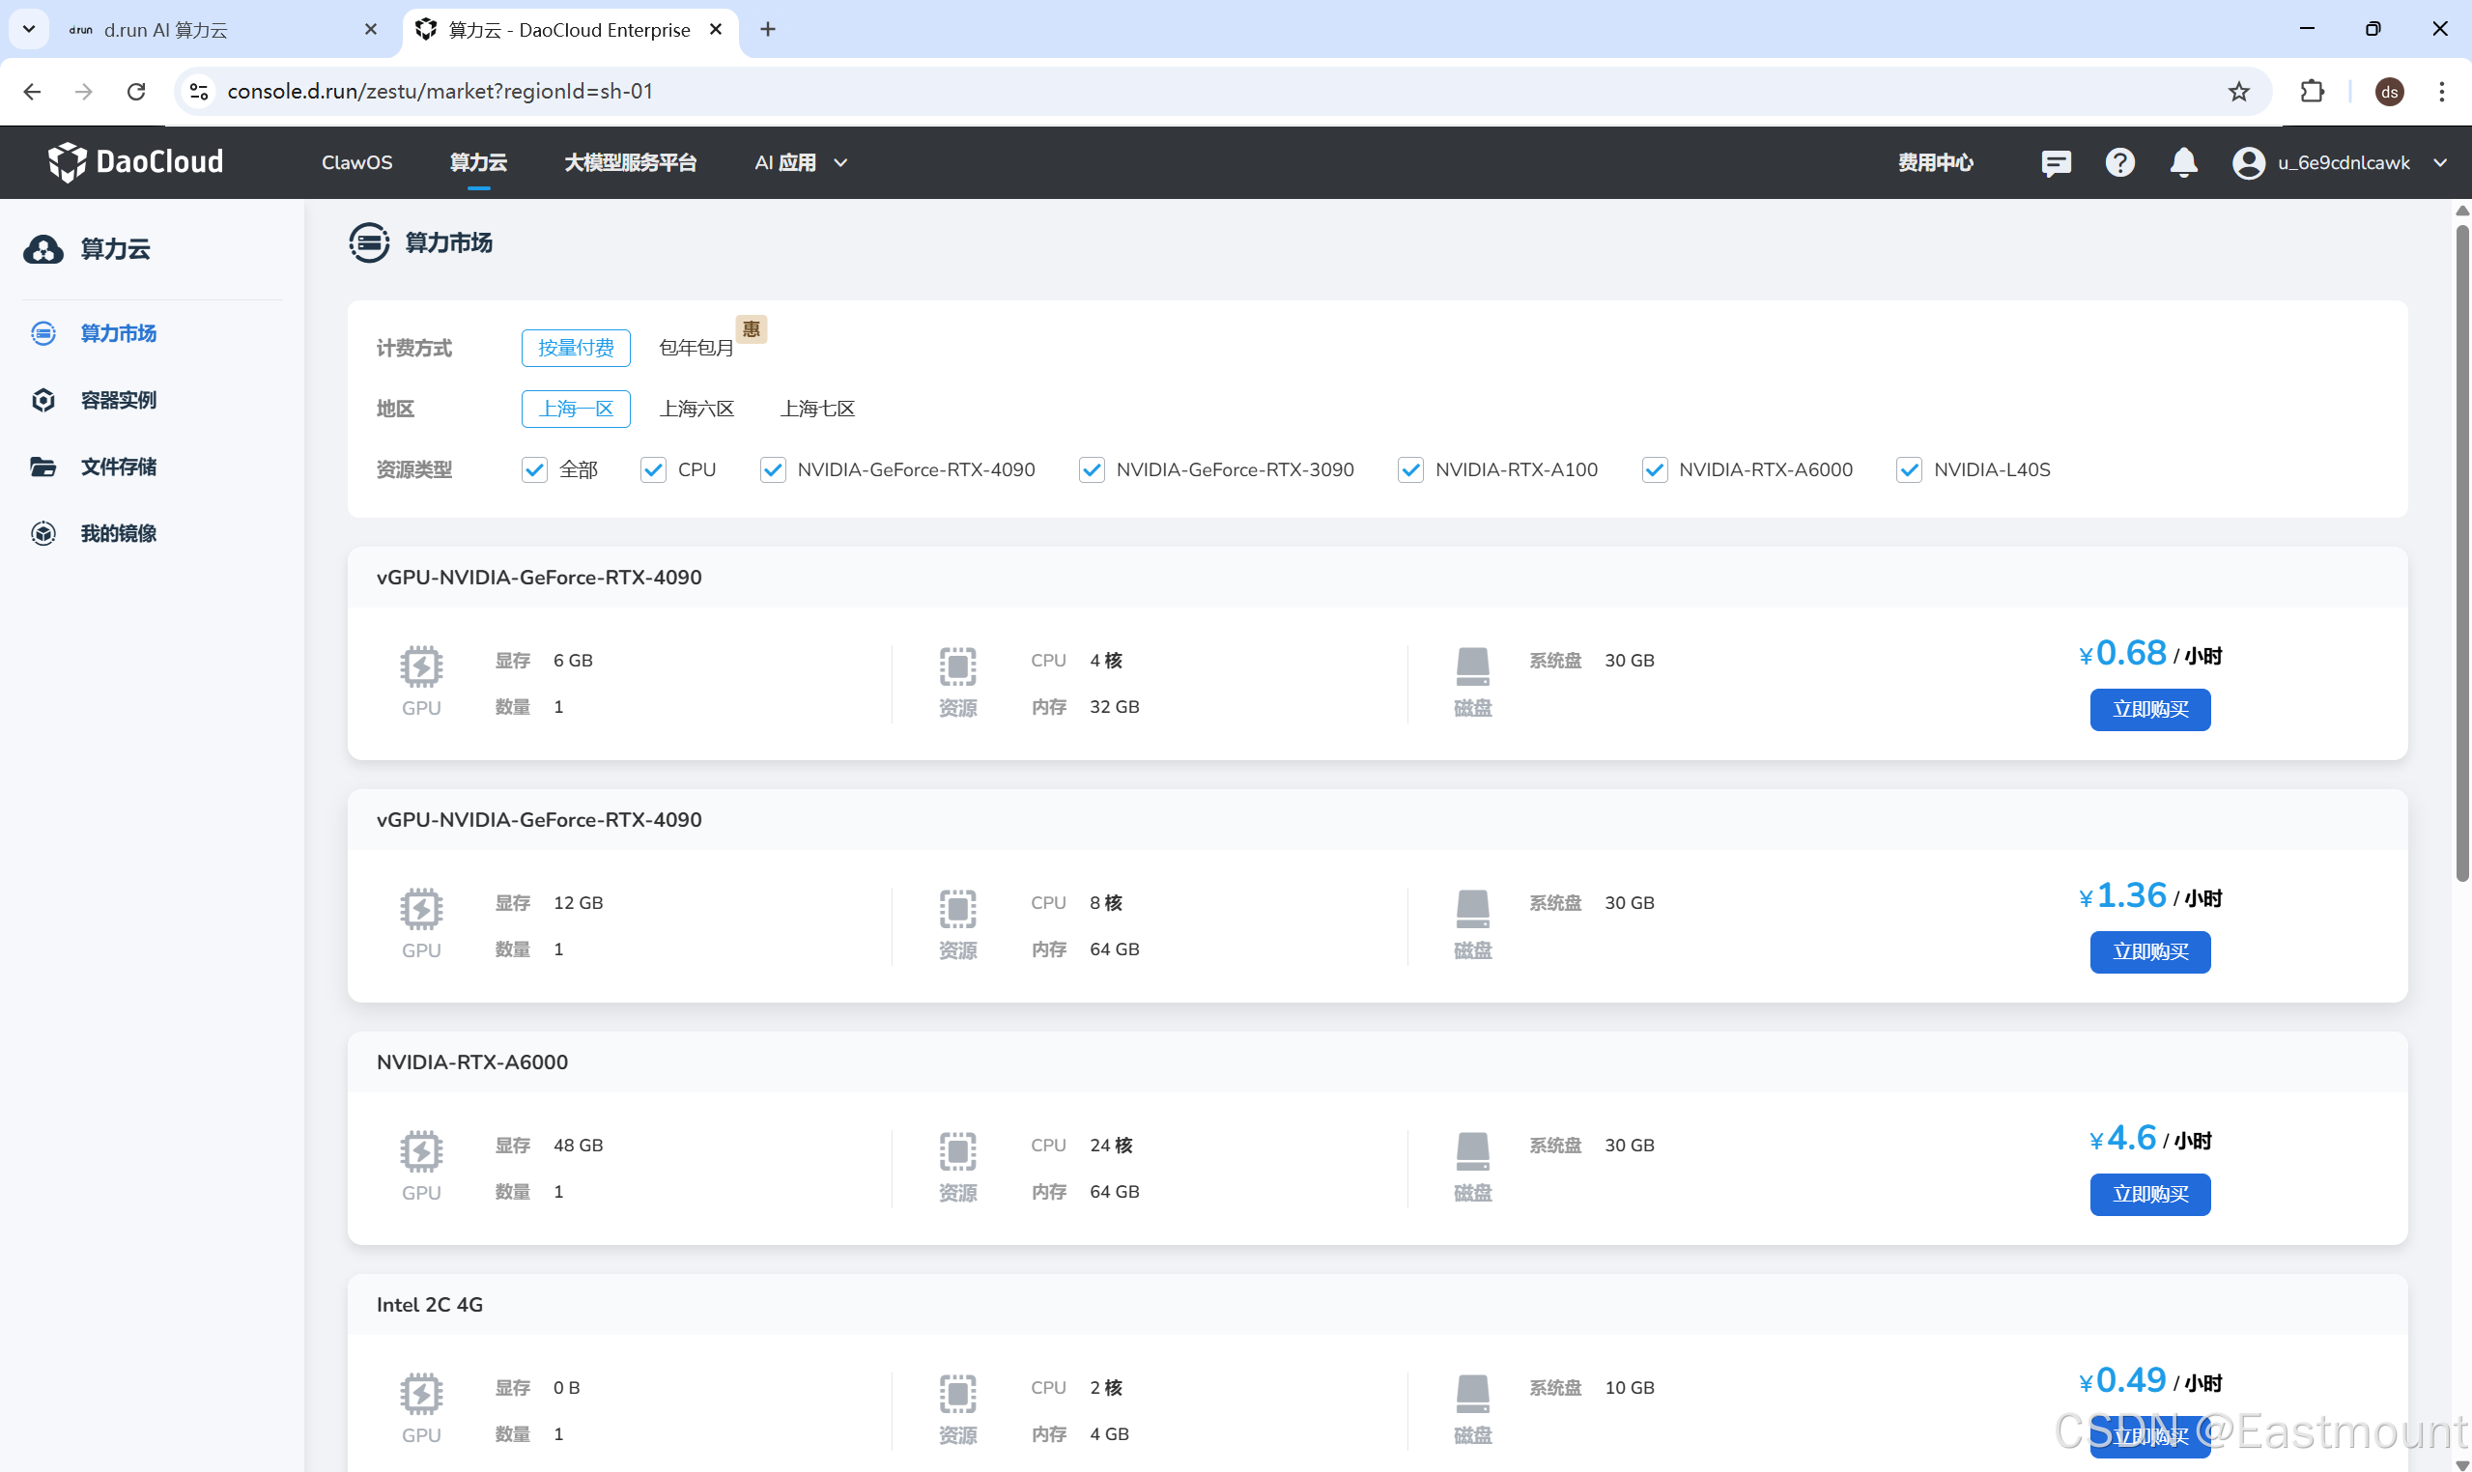Reload the current page
2472x1472 pixels.
point(136,91)
